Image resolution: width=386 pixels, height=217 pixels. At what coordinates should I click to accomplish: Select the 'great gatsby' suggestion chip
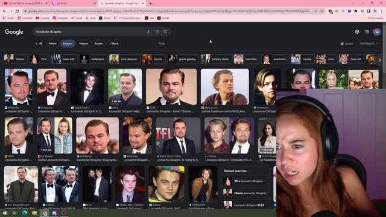tap(183, 59)
